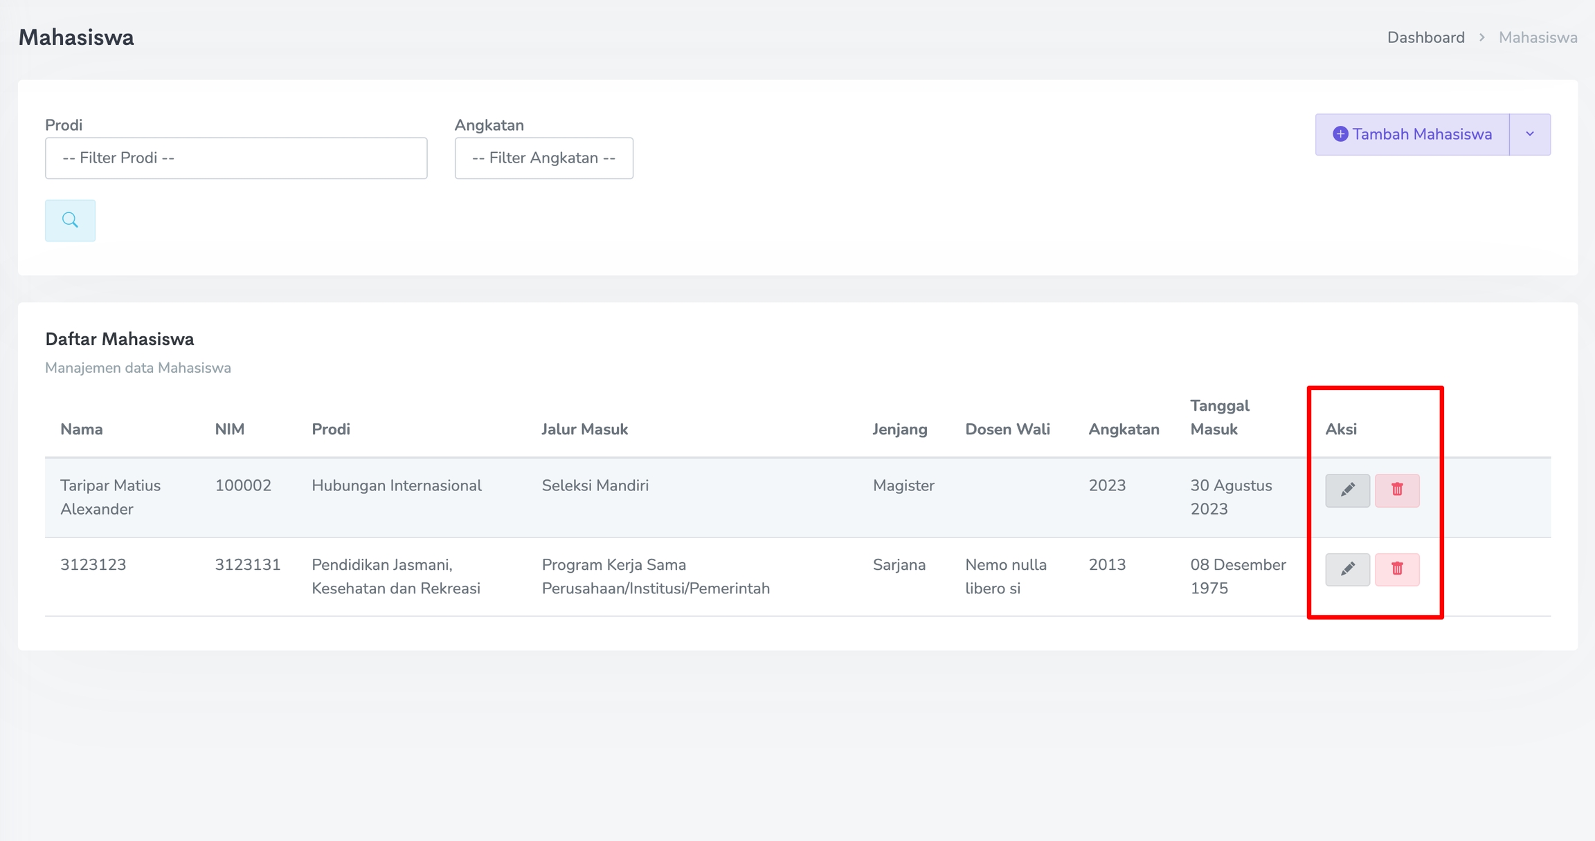Click the Tambah Mahasiswa button
The width and height of the screenshot is (1595, 841).
tap(1412, 134)
